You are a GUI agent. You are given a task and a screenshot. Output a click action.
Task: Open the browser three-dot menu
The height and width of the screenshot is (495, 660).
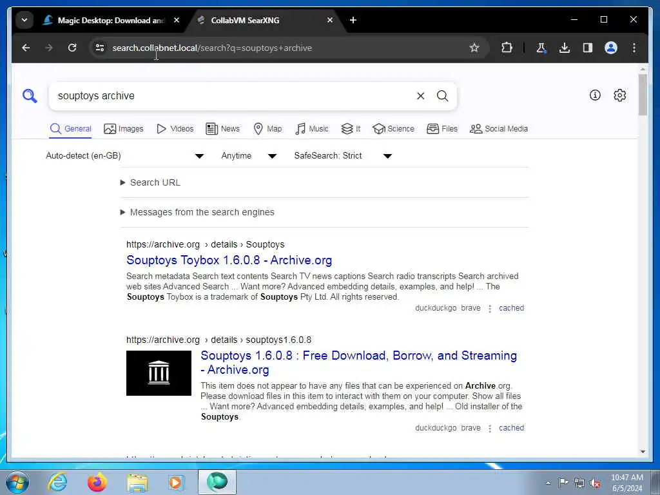[634, 48]
